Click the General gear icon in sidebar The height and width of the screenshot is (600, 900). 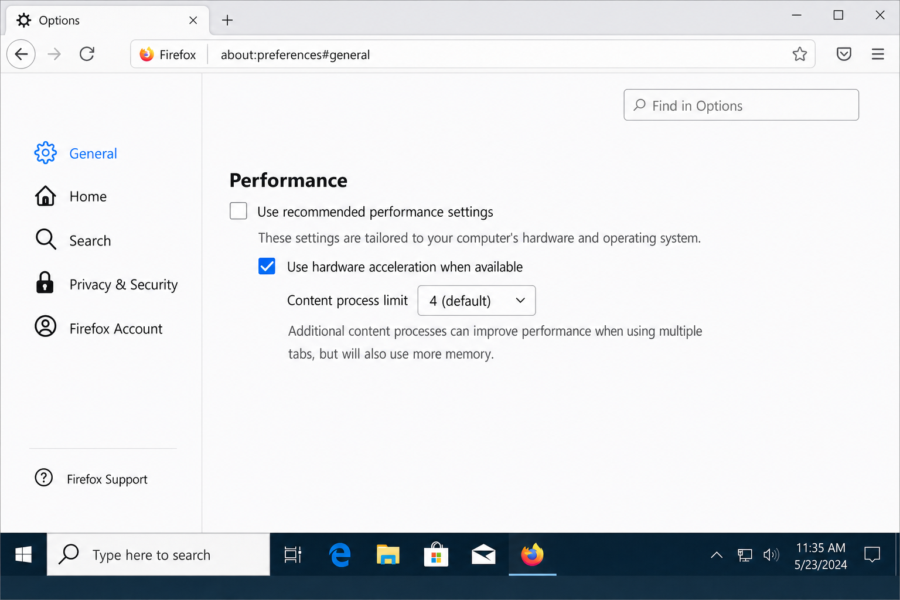point(46,153)
